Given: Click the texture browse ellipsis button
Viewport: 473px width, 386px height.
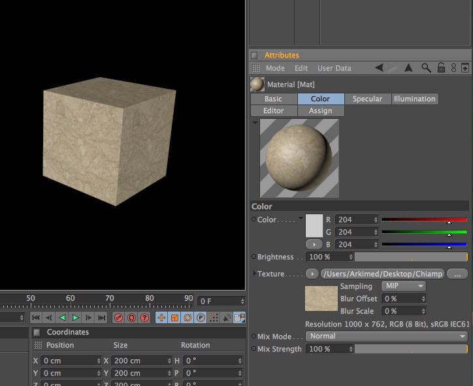Looking at the screenshot, I should coord(457,274).
